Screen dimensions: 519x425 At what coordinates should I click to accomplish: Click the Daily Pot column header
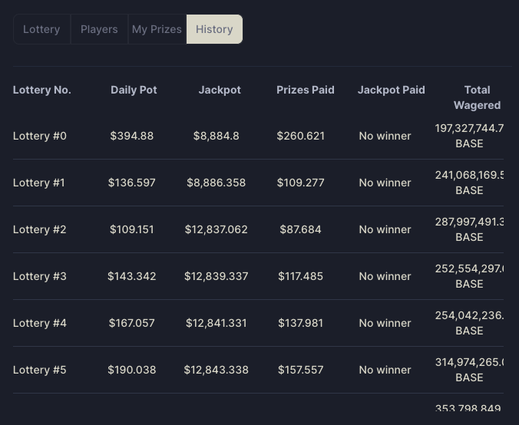pyautogui.click(x=134, y=90)
